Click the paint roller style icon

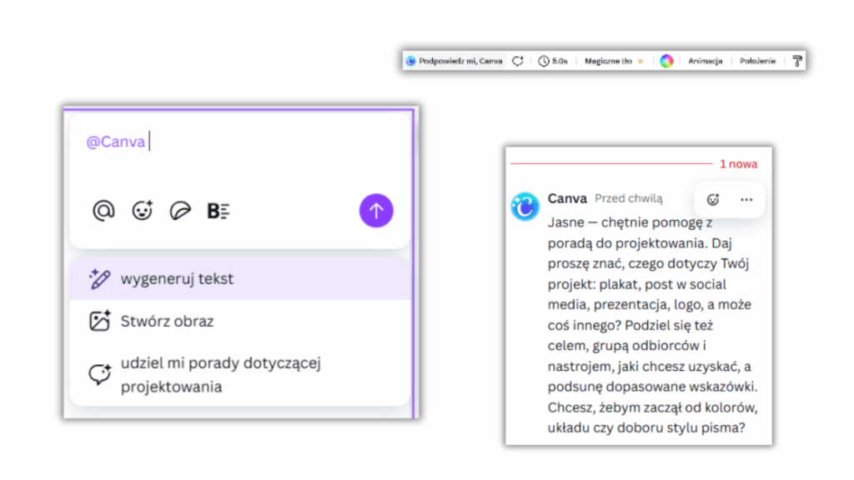(x=797, y=61)
